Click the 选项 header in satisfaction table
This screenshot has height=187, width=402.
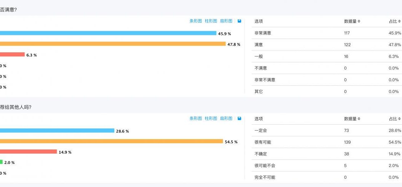[x=258, y=22]
